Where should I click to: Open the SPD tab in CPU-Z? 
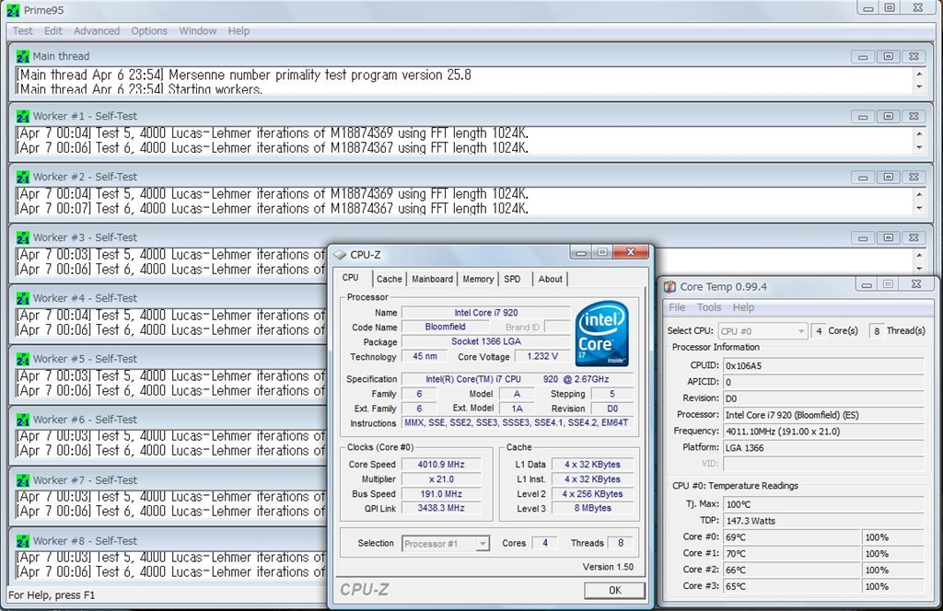click(512, 279)
